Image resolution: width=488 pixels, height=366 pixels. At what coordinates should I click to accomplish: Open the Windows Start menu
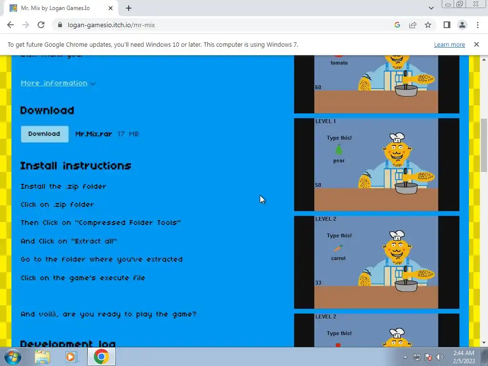coord(12,356)
